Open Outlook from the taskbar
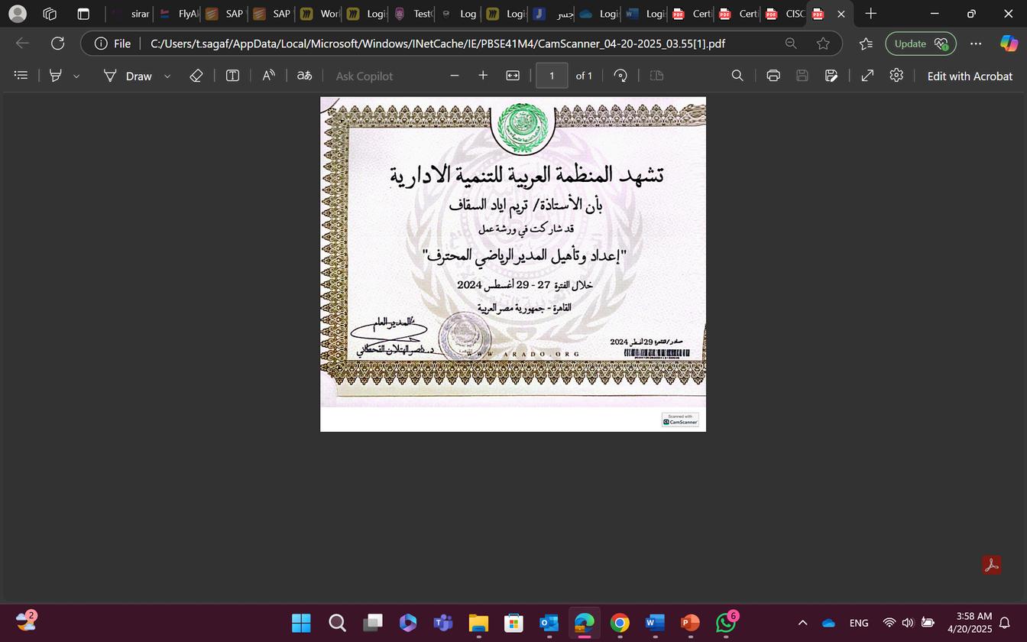This screenshot has width=1027, height=642. [x=549, y=623]
